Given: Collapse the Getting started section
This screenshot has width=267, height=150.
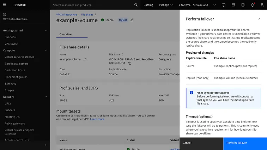Looking at the screenshot, I should click(46, 30).
